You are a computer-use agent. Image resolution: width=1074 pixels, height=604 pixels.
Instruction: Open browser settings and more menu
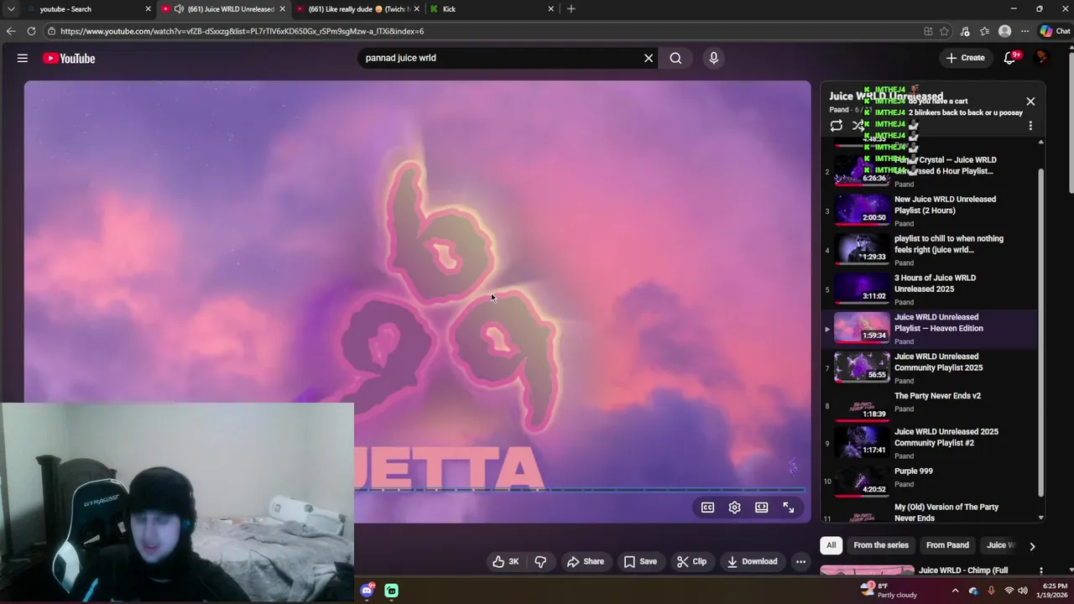coord(1024,31)
